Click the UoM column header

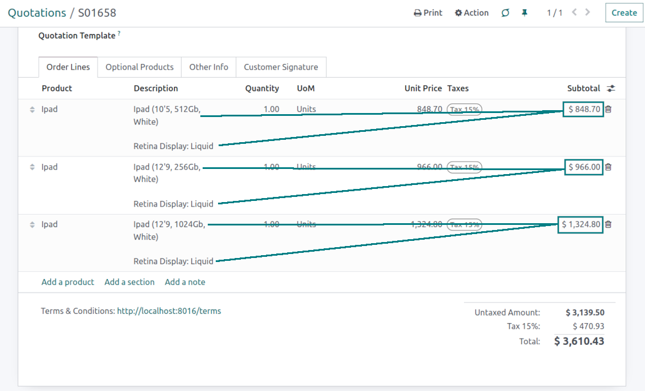click(x=305, y=88)
